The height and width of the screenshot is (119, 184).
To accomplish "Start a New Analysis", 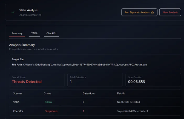I will (x=170, y=12).
